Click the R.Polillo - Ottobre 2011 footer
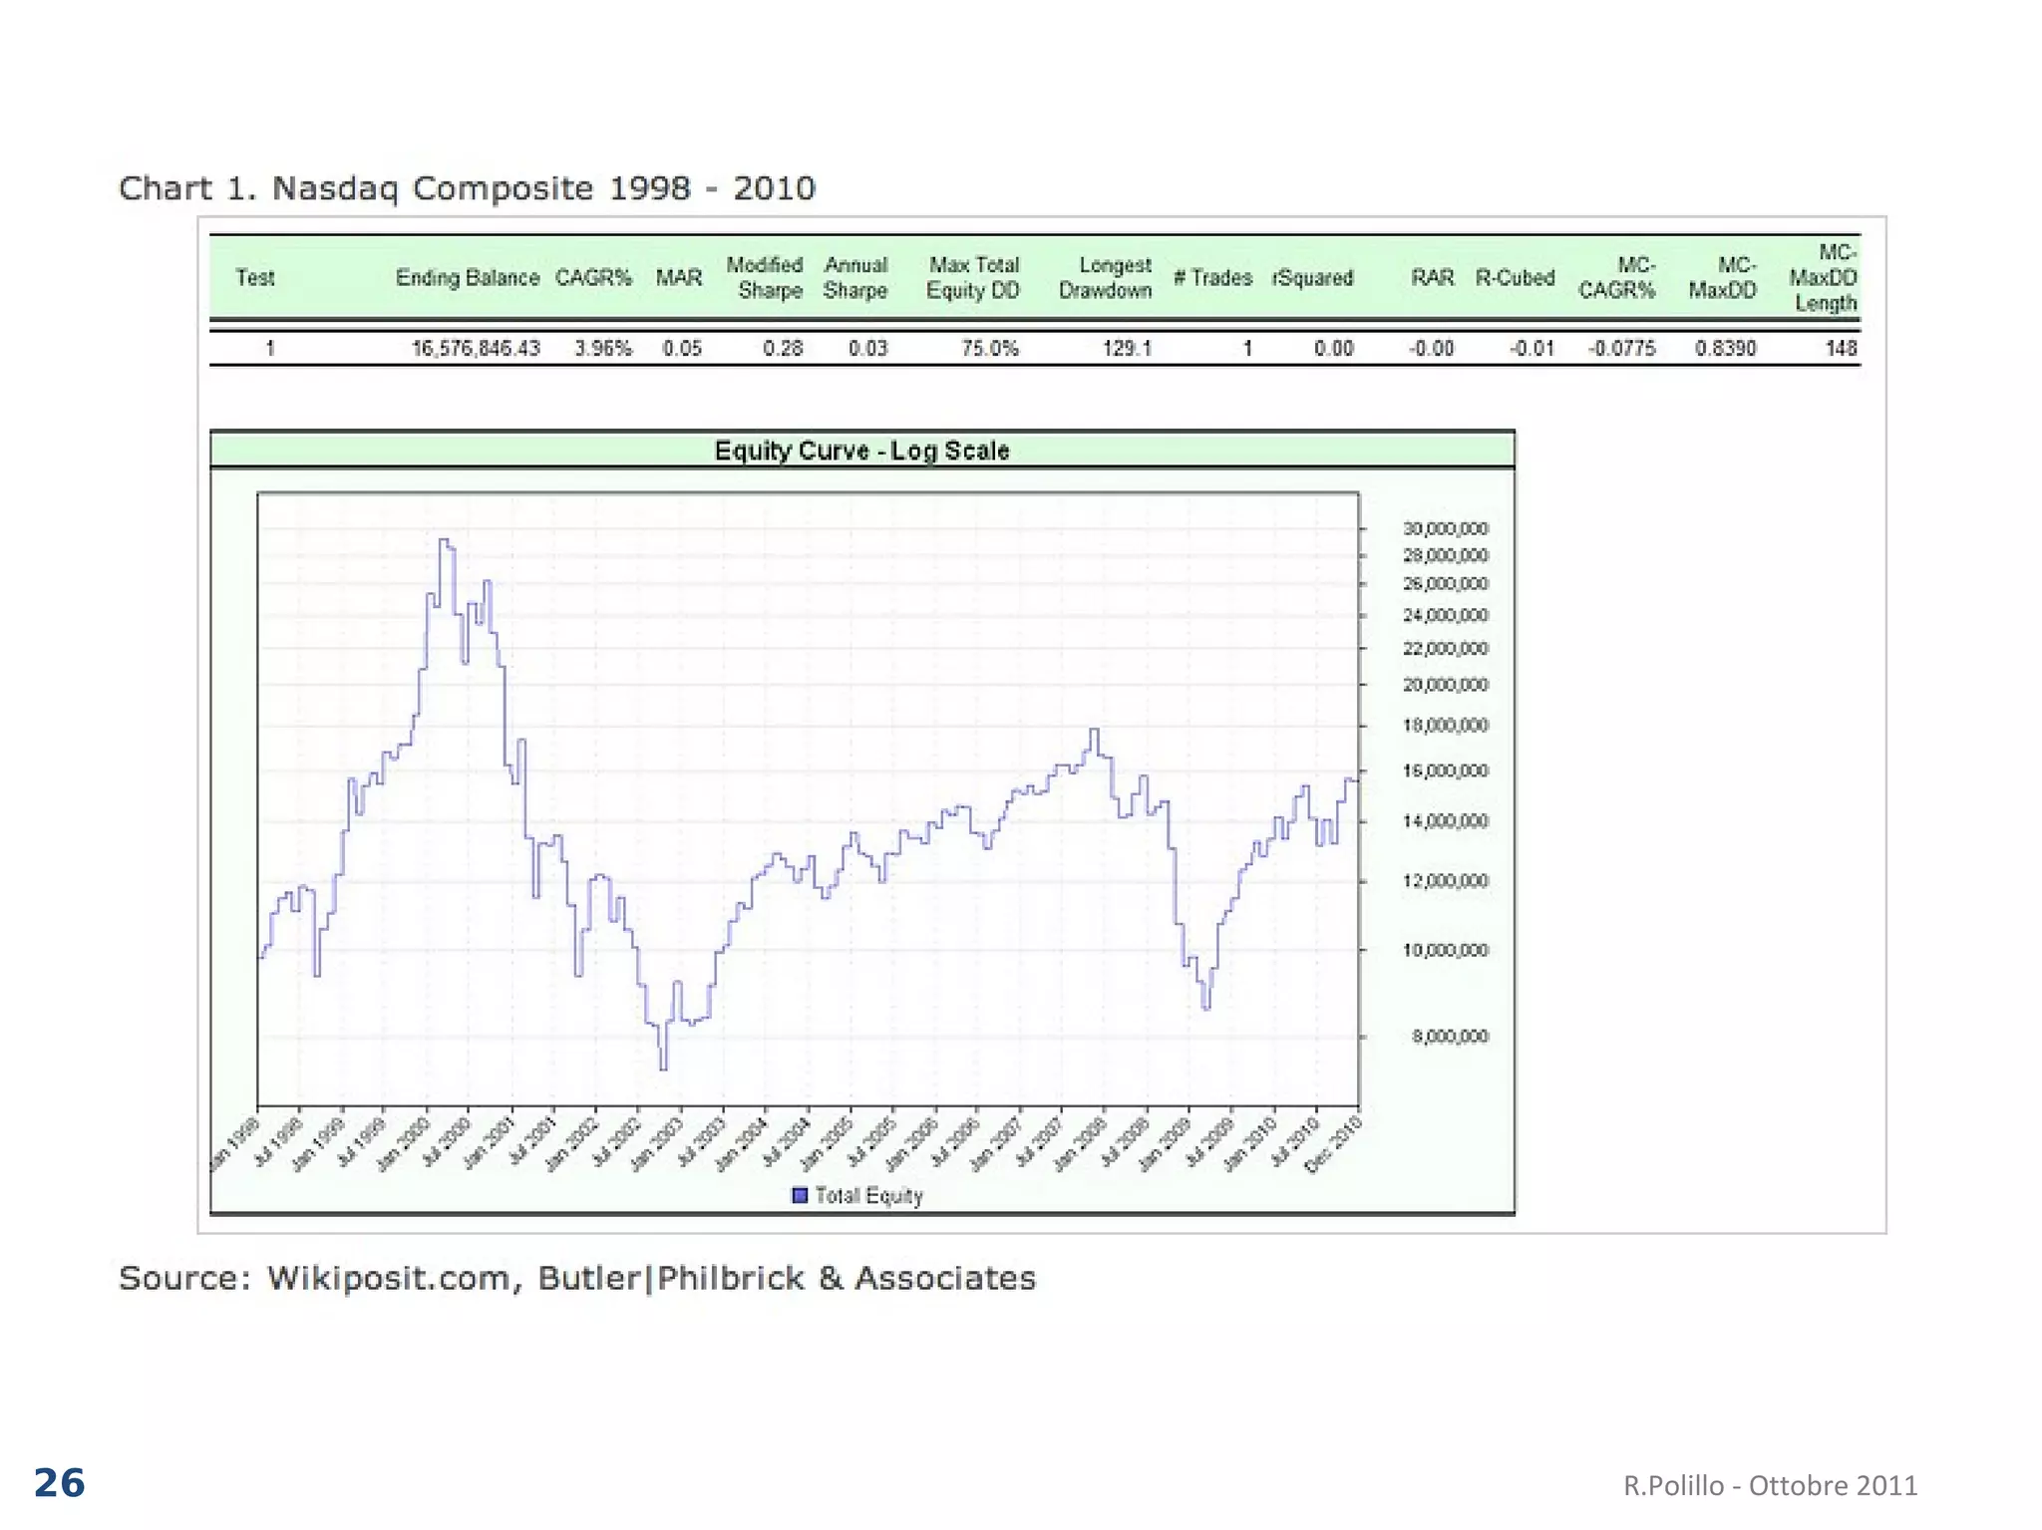Viewport: 2042px width, 1530px height. (1770, 1486)
